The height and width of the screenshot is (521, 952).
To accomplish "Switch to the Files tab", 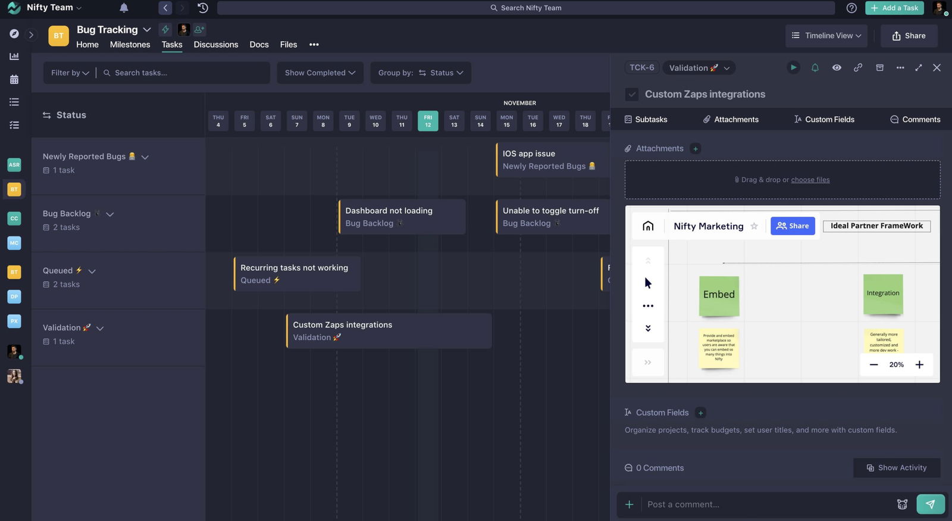I will tap(289, 45).
